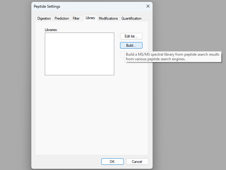Click the partially hidden button below Build

click(x=122, y=55)
